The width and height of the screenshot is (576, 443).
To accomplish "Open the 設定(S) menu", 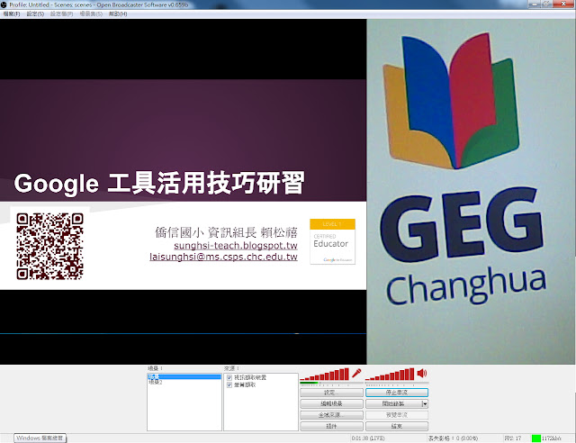I will pyautogui.click(x=35, y=14).
